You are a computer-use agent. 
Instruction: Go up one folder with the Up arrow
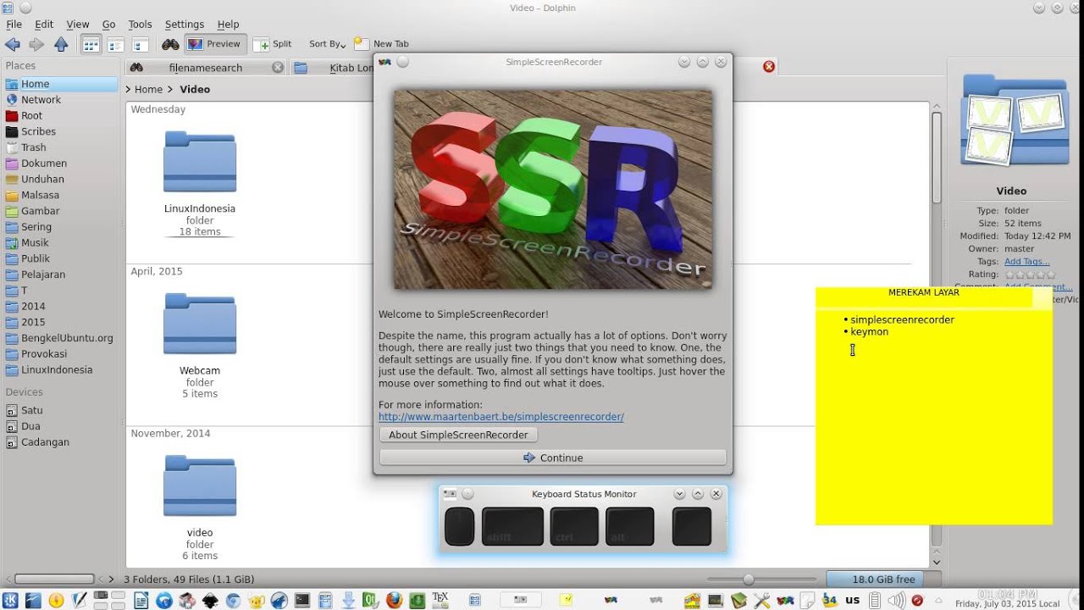click(x=61, y=44)
